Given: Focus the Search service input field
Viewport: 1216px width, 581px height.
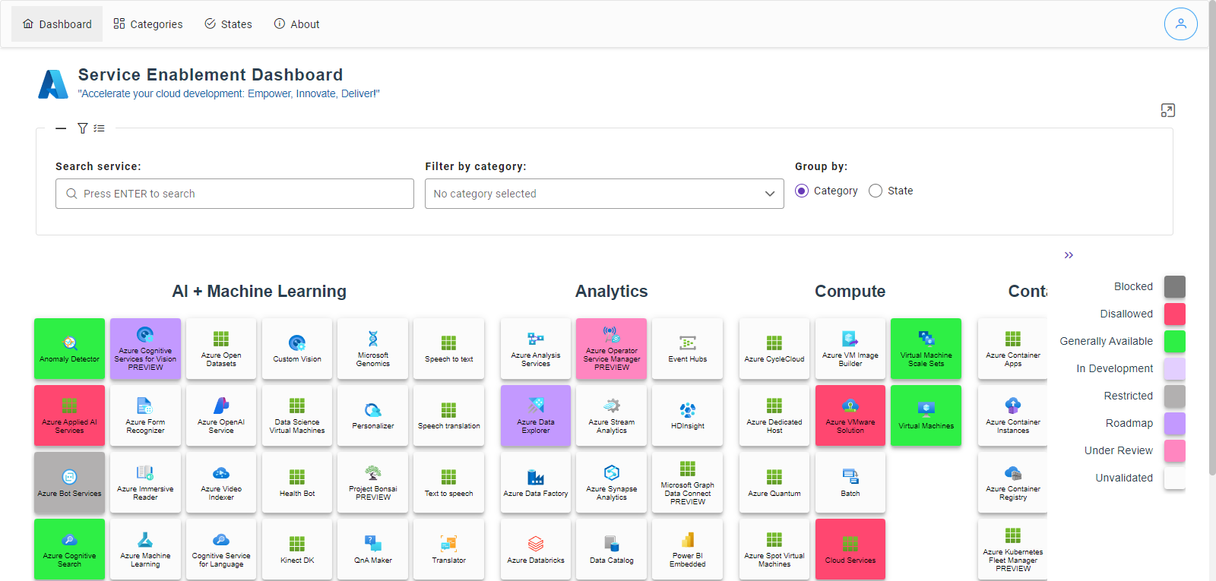Looking at the screenshot, I should point(235,194).
